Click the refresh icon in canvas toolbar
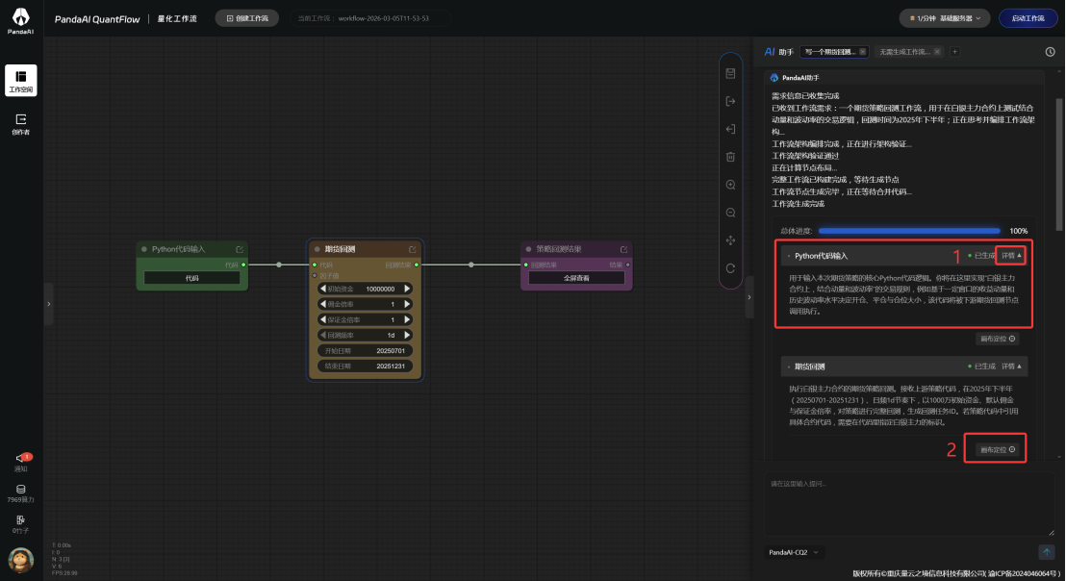The image size is (1066, 581). (x=731, y=268)
